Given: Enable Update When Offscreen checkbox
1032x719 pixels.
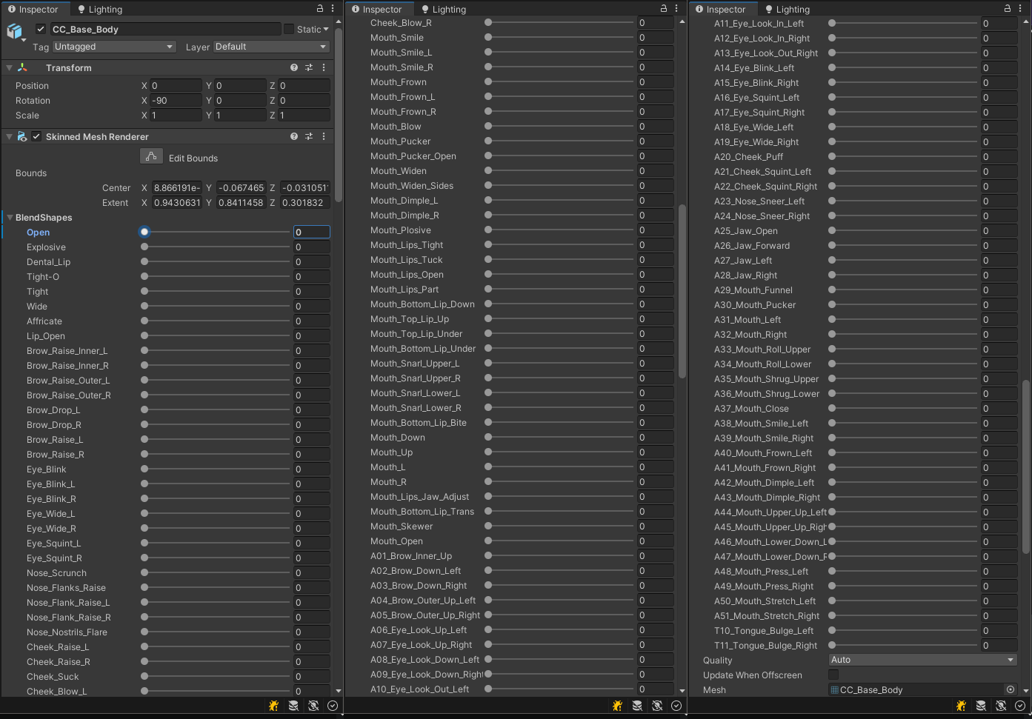Looking at the screenshot, I should [833, 675].
